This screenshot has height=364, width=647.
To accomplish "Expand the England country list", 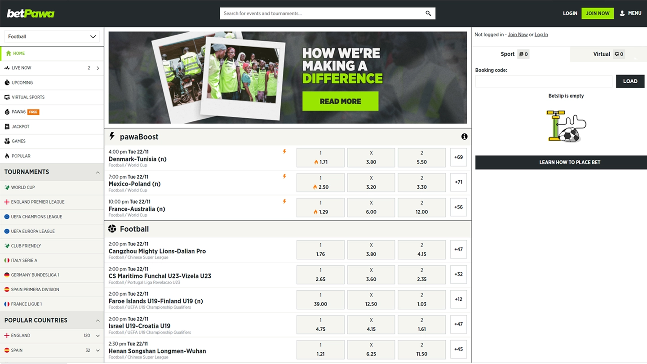I will (97, 336).
